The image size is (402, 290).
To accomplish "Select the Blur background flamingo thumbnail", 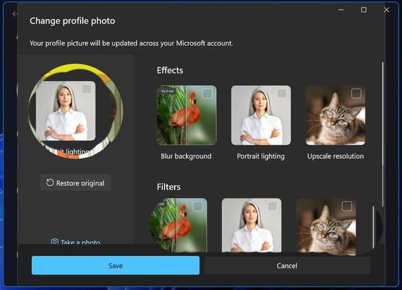I will (186, 116).
